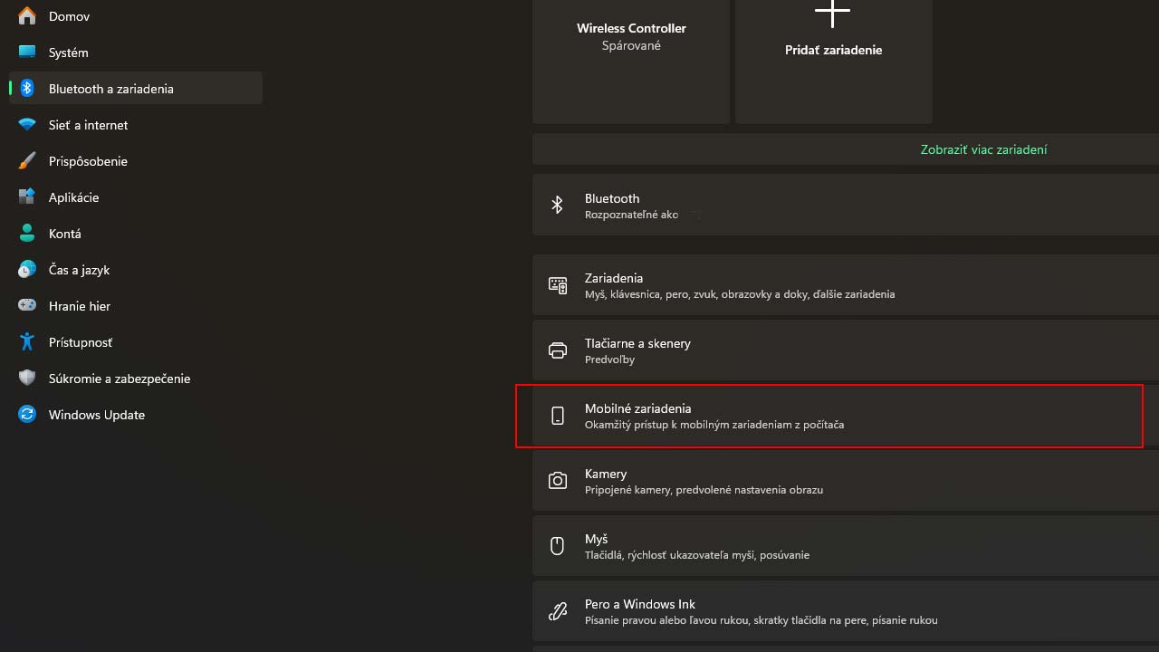Click the camera icon beside Kamery
Screen dimensions: 1159x652
point(558,481)
